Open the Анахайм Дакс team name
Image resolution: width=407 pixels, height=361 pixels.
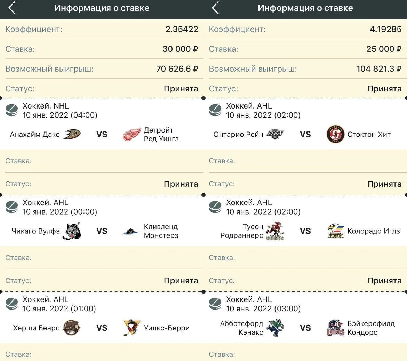tap(35, 135)
